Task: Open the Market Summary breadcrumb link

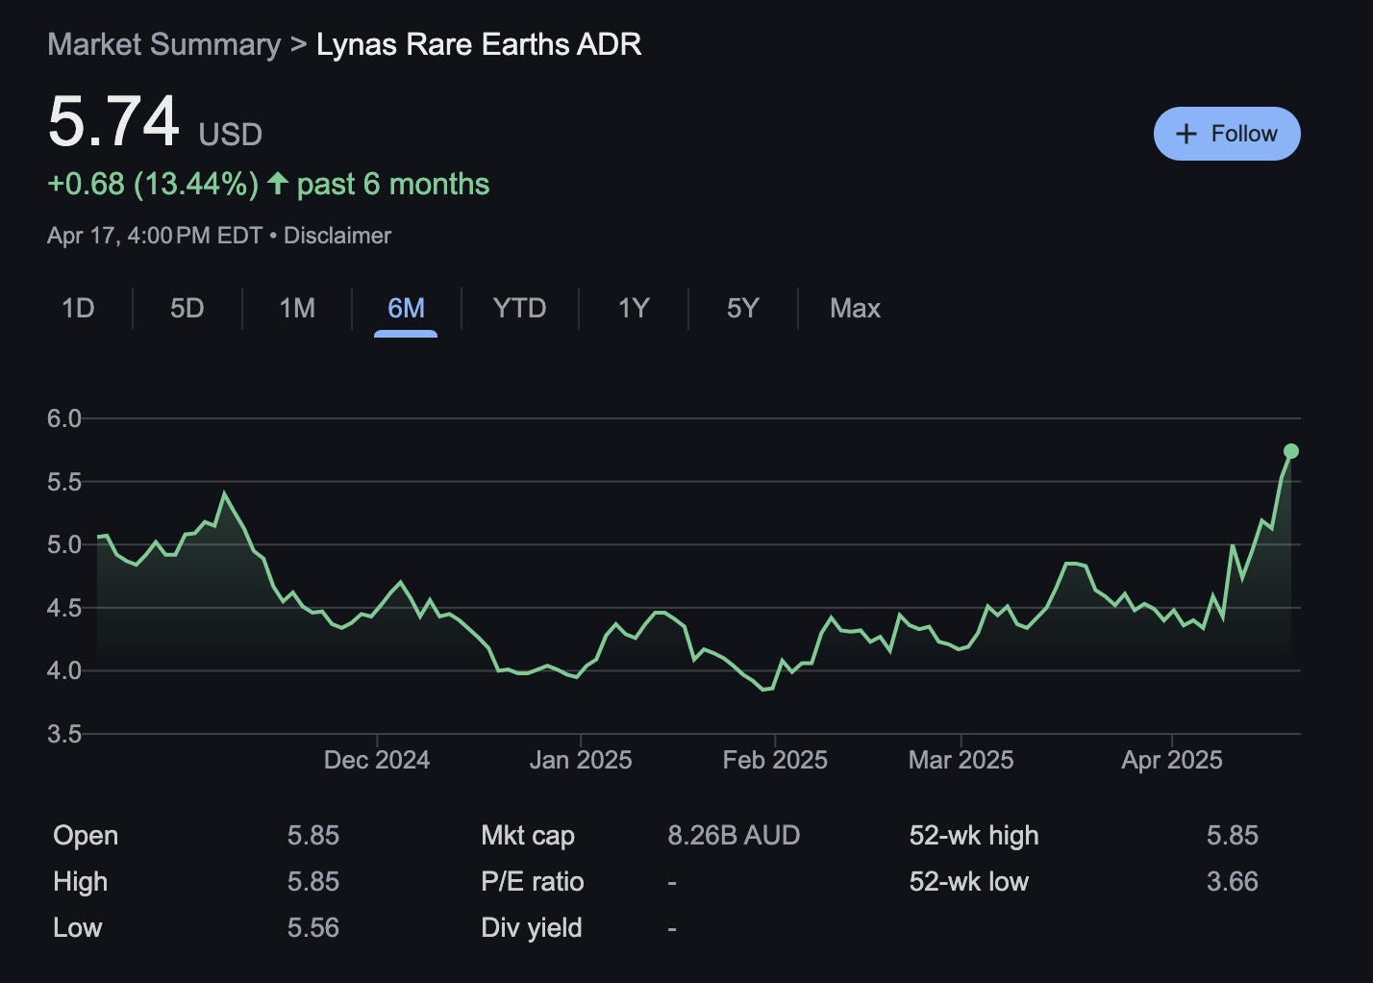Action: coord(163,44)
